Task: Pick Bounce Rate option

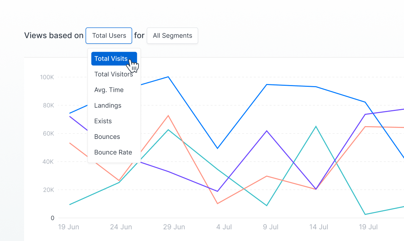Action: [x=113, y=152]
